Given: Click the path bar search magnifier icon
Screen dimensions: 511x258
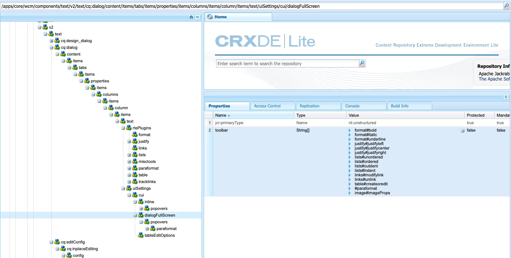Looking at the screenshot, I should 507,6.
